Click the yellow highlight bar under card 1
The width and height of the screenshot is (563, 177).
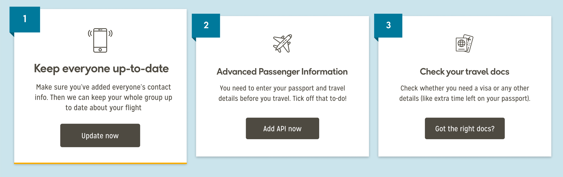point(100,163)
